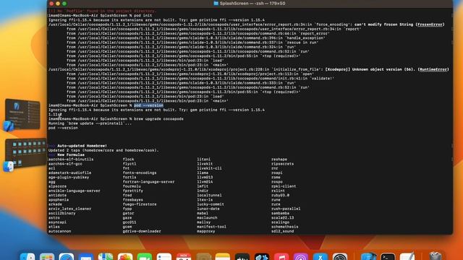463x260 pixels.
Task: Click formula 'aarch64-elf-gcc'
Action: [x=65, y=164]
